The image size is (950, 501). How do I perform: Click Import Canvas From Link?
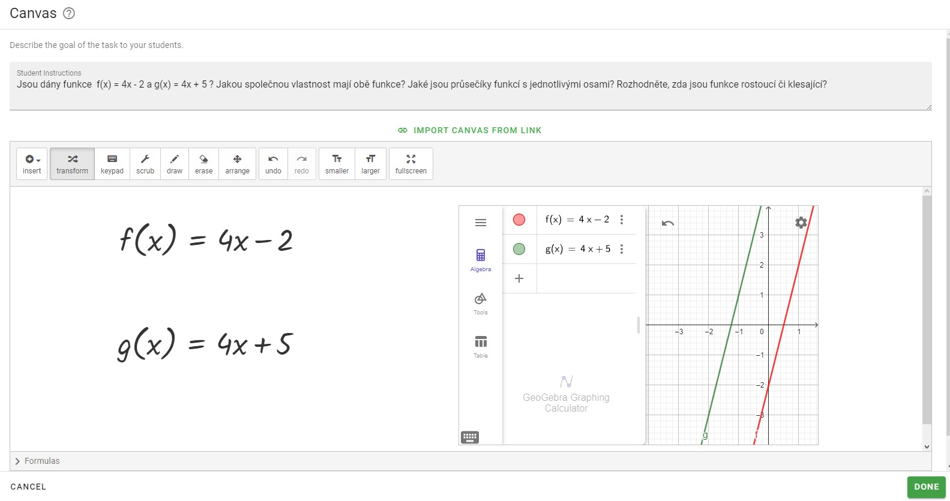(x=470, y=130)
